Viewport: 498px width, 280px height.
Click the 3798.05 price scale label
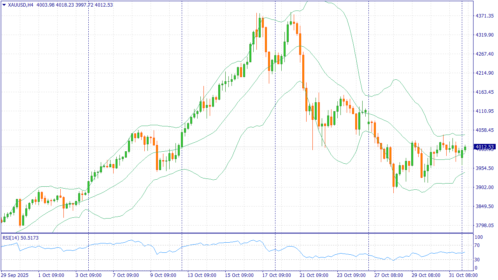point(484,226)
